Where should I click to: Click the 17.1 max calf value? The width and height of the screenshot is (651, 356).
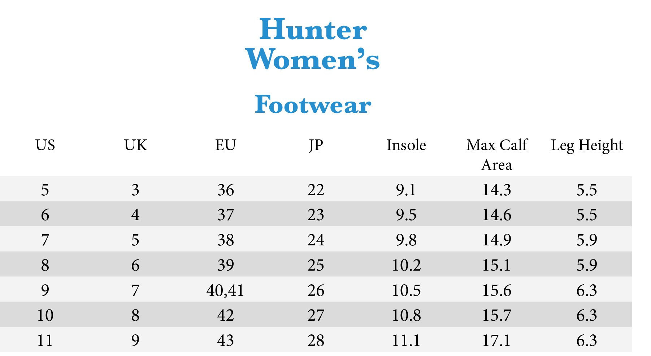497,341
